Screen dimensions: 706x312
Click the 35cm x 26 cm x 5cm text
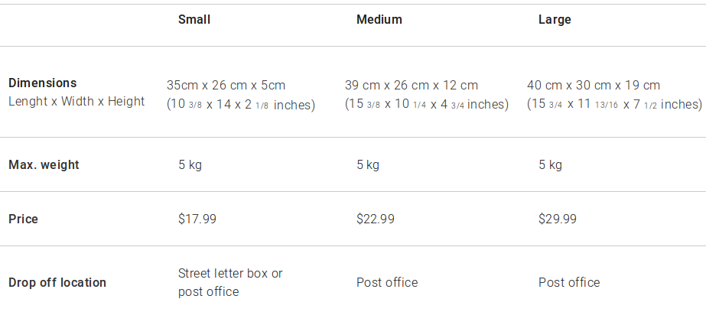click(x=226, y=85)
